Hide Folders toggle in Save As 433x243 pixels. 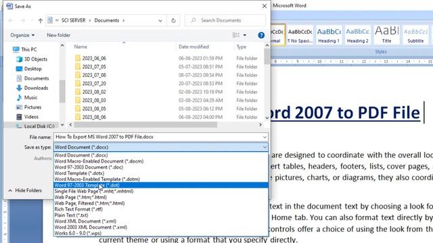point(25,190)
